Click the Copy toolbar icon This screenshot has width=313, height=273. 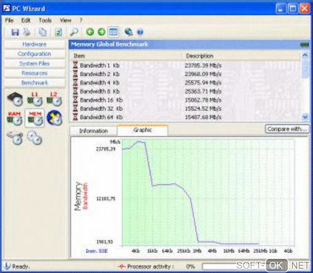(43, 32)
